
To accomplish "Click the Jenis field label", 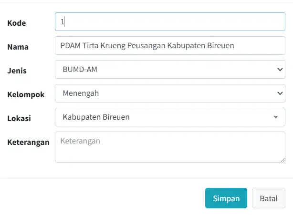I will (x=17, y=71).
